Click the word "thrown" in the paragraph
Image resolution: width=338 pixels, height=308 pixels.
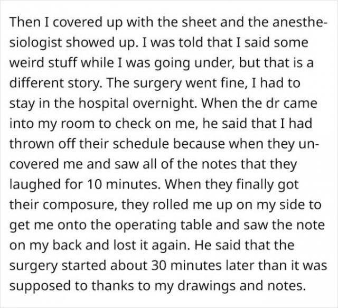pyautogui.click(x=32, y=144)
